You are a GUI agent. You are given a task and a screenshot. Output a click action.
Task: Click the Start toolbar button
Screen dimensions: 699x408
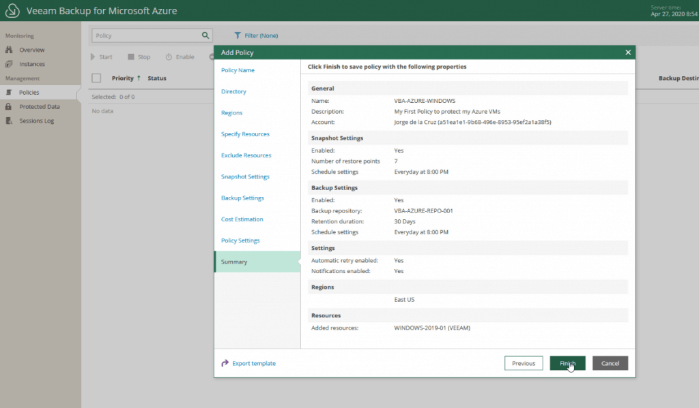101,57
